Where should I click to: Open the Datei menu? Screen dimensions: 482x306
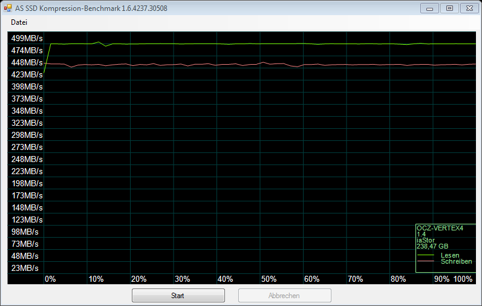(x=19, y=22)
